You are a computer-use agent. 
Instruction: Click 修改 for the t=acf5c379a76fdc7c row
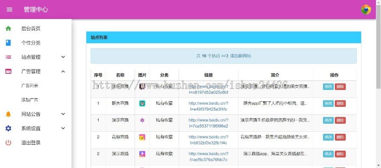pos(328,154)
